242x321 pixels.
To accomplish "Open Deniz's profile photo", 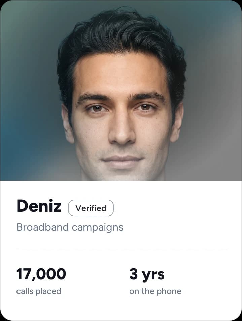I will [121, 90].
